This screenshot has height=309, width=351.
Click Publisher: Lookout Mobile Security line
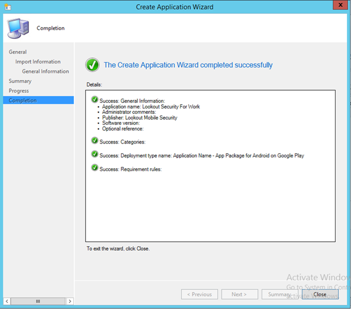tap(140, 118)
